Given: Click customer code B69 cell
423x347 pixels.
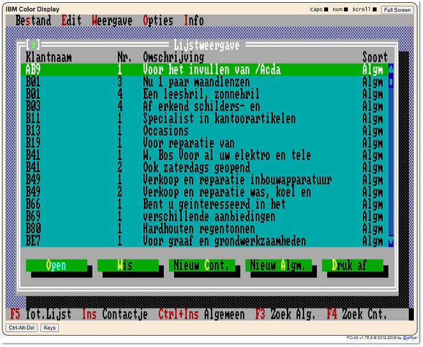Looking at the screenshot, I should [33, 217].
